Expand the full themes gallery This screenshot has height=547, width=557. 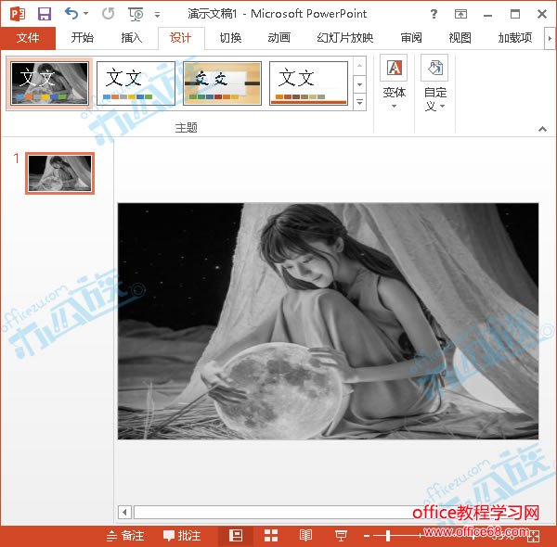click(360, 103)
